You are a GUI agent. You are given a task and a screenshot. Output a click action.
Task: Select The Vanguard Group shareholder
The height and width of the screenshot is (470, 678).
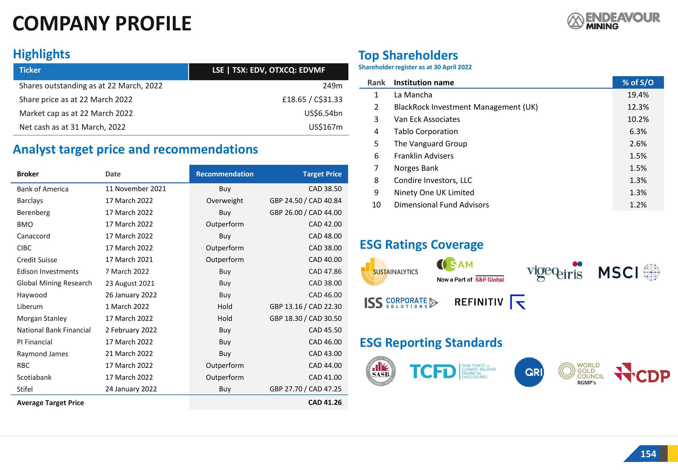[x=430, y=144]
